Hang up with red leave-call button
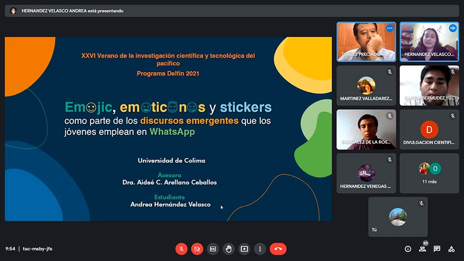The image size is (464, 261). tap(278, 249)
